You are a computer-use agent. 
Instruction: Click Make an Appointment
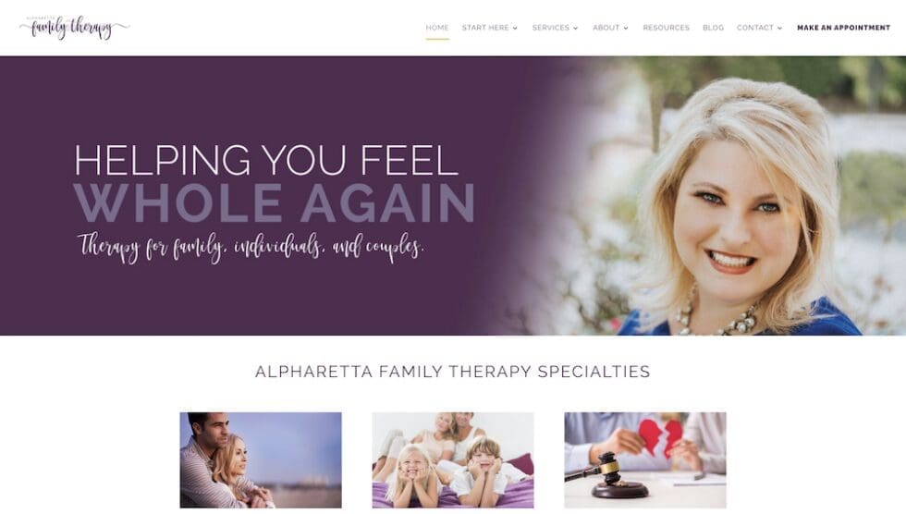coord(843,28)
